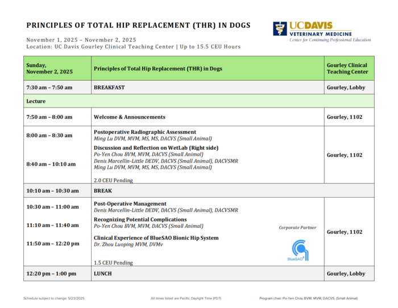The image size is (398, 308).
Task: Click Ming Lu's name under Postoperative Radiographic Assessment
Action: 153,138
